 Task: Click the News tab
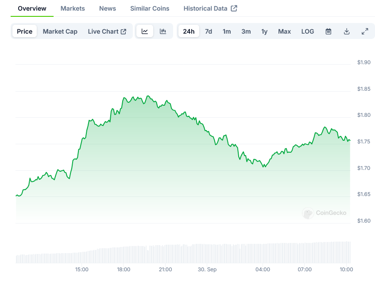tap(108, 8)
